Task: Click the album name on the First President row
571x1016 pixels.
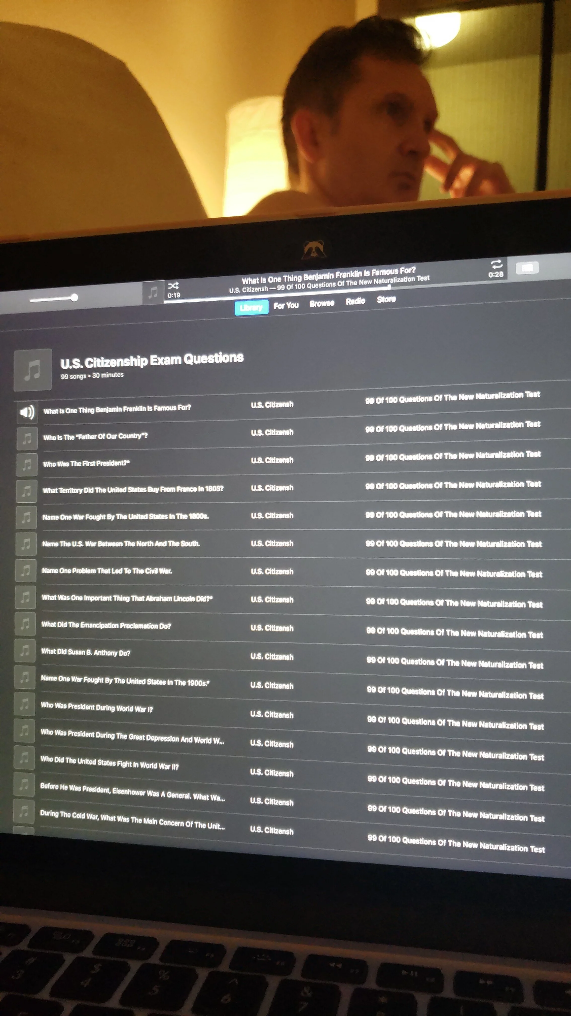Action: click(453, 456)
